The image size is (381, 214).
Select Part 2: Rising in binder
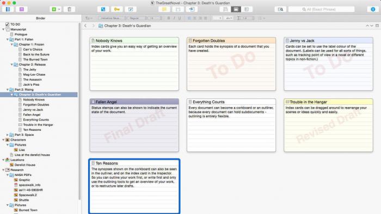pos(24,90)
